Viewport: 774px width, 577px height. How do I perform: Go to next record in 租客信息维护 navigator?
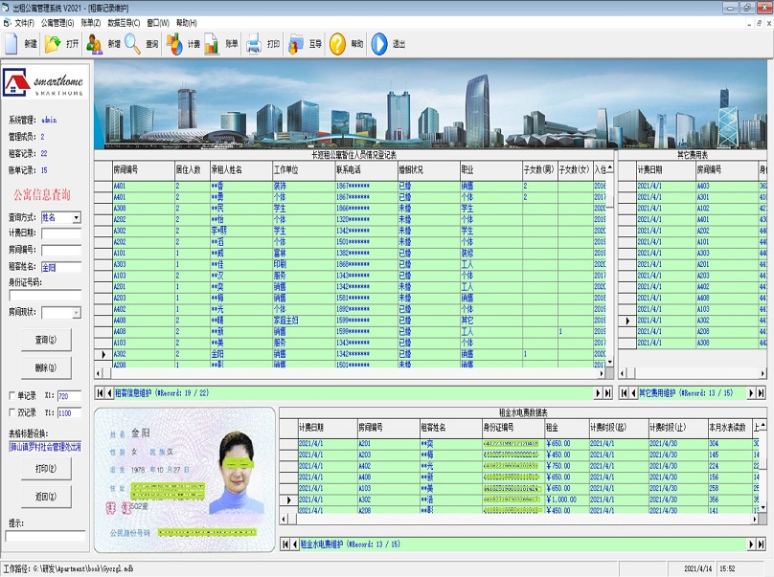click(598, 393)
